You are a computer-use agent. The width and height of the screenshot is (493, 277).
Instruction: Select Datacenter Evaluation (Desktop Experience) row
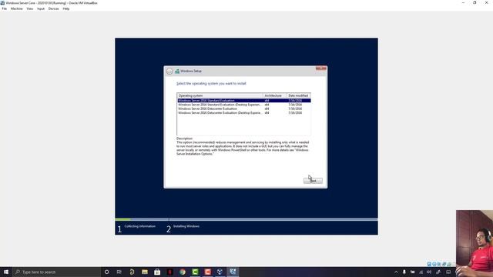pyautogui.click(x=243, y=113)
